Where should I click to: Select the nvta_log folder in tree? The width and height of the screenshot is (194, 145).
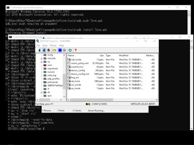tap(52, 76)
